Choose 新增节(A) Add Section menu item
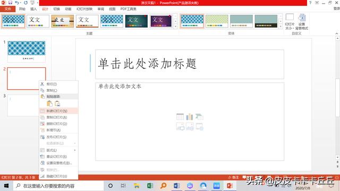This screenshot has width=340, height=191. click(58, 130)
